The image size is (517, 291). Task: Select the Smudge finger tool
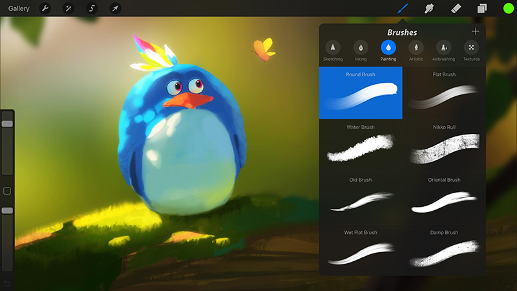pos(429,8)
